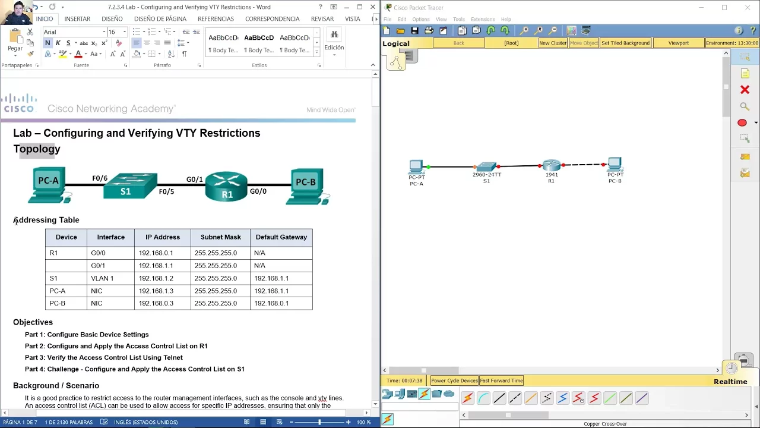The width and height of the screenshot is (760, 428).
Task: Toggle superscript formatting in Word
Action: (104, 43)
